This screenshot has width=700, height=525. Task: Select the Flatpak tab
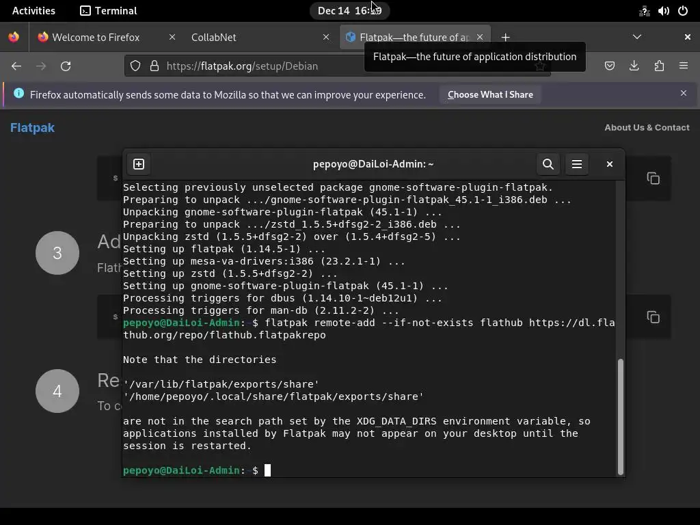click(415, 37)
